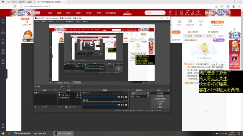This screenshot has width=243, height=136.
Task: Click Exit button in OBS controls
Action: pos(160,107)
